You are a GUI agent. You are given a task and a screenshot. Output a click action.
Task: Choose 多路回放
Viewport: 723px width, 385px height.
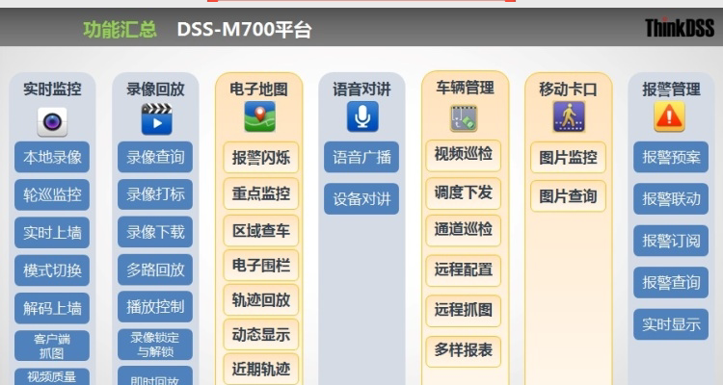pos(155,269)
